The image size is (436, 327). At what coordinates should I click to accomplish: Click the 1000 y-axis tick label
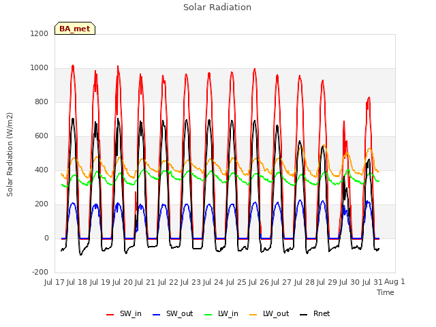click(40, 68)
